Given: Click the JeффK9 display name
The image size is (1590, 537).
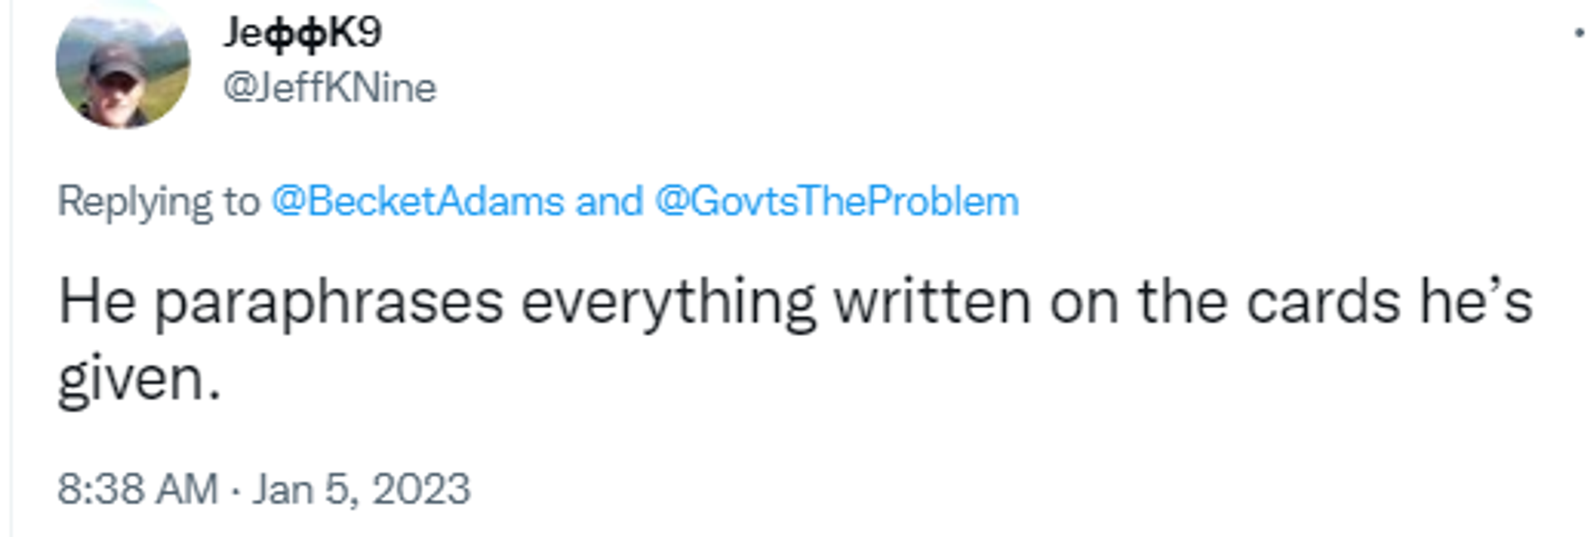Looking at the screenshot, I should coord(302,33).
